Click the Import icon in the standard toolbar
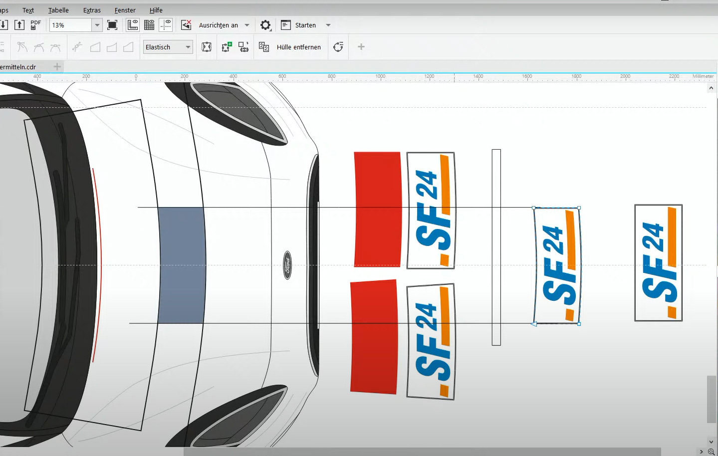This screenshot has width=718, height=456. pyautogui.click(x=3, y=25)
